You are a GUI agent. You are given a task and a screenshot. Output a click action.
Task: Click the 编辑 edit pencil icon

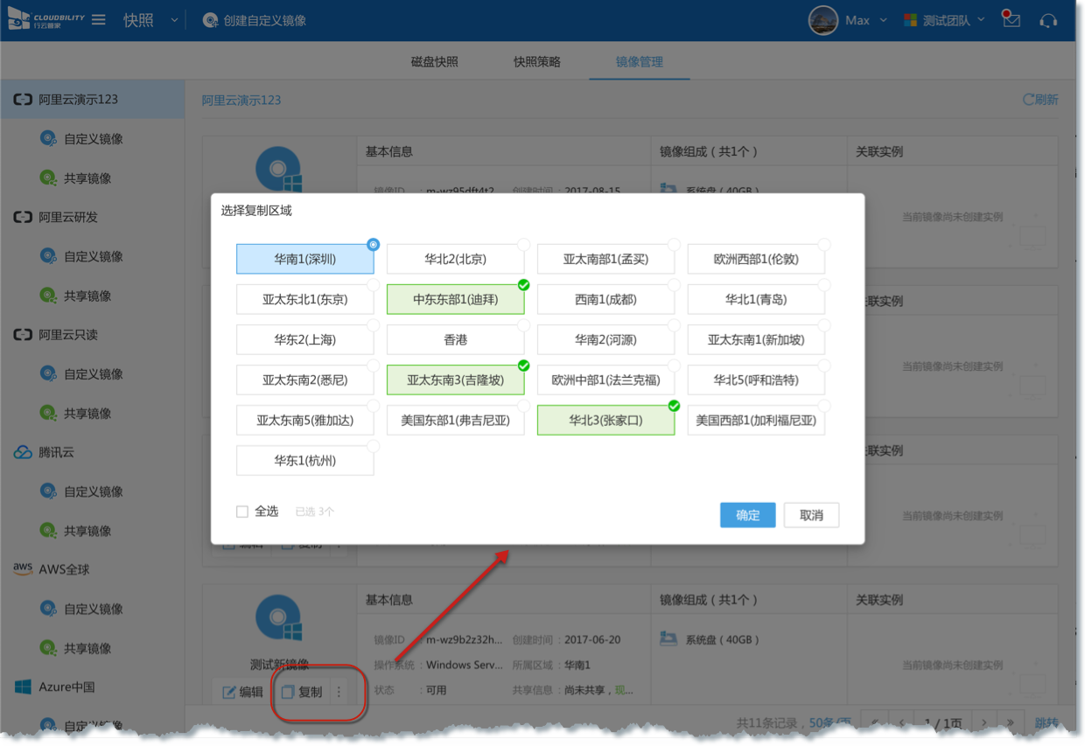pos(229,692)
